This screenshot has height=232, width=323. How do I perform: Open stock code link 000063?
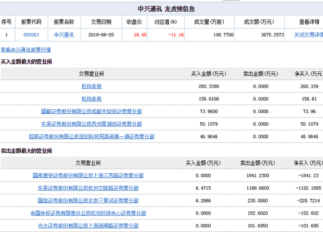[31, 35]
